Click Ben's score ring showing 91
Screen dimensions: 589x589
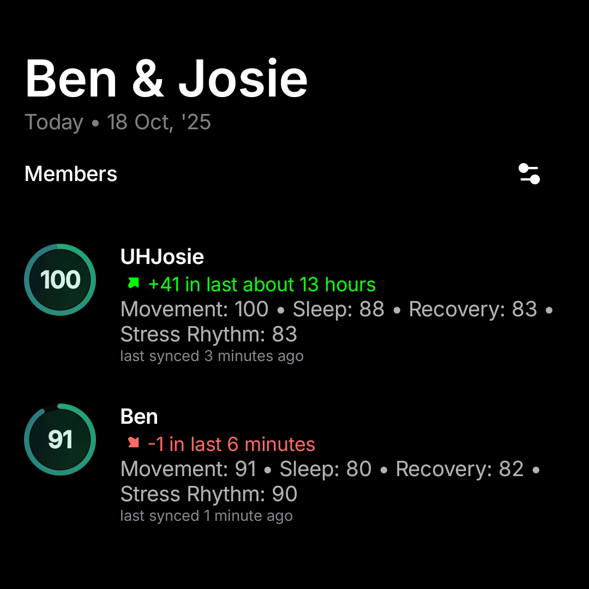(60, 440)
